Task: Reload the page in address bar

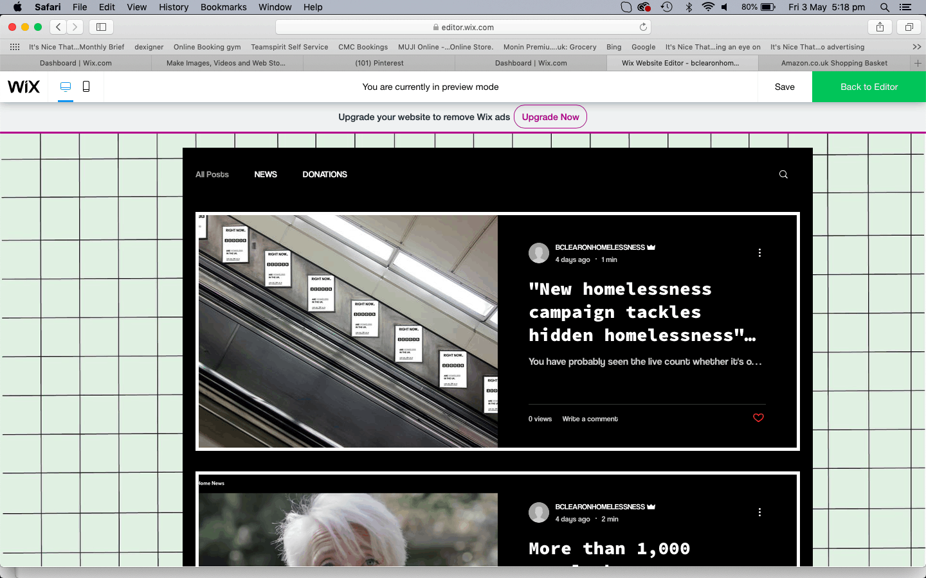Action: click(x=643, y=27)
